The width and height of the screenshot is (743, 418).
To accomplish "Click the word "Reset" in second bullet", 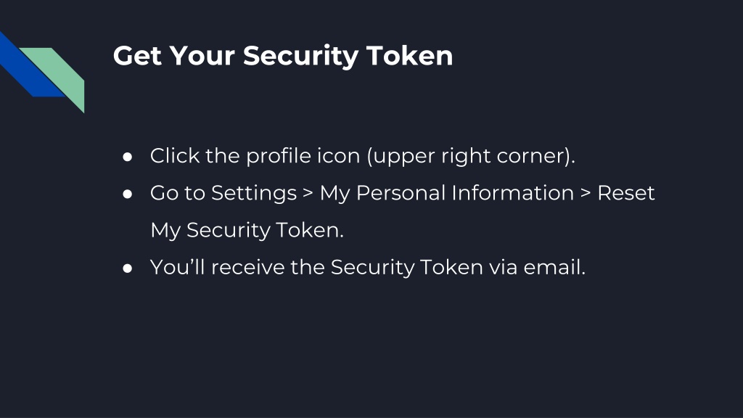I will coord(626,193).
